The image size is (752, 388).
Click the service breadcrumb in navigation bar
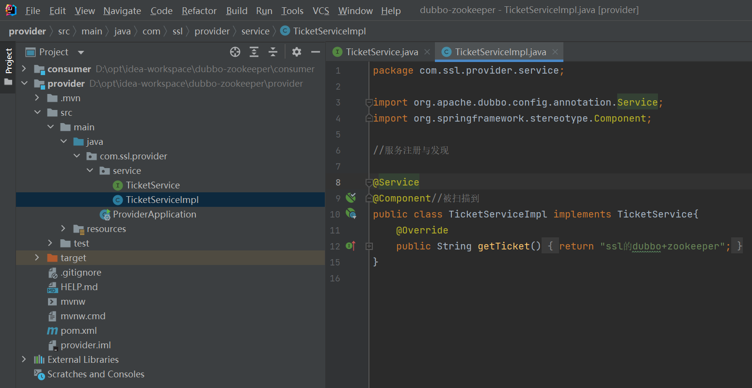[256, 31]
